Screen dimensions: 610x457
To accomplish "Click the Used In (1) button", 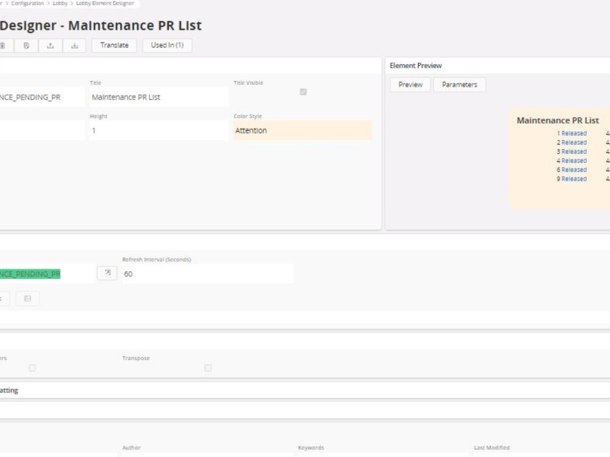I will (x=167, y=45).
